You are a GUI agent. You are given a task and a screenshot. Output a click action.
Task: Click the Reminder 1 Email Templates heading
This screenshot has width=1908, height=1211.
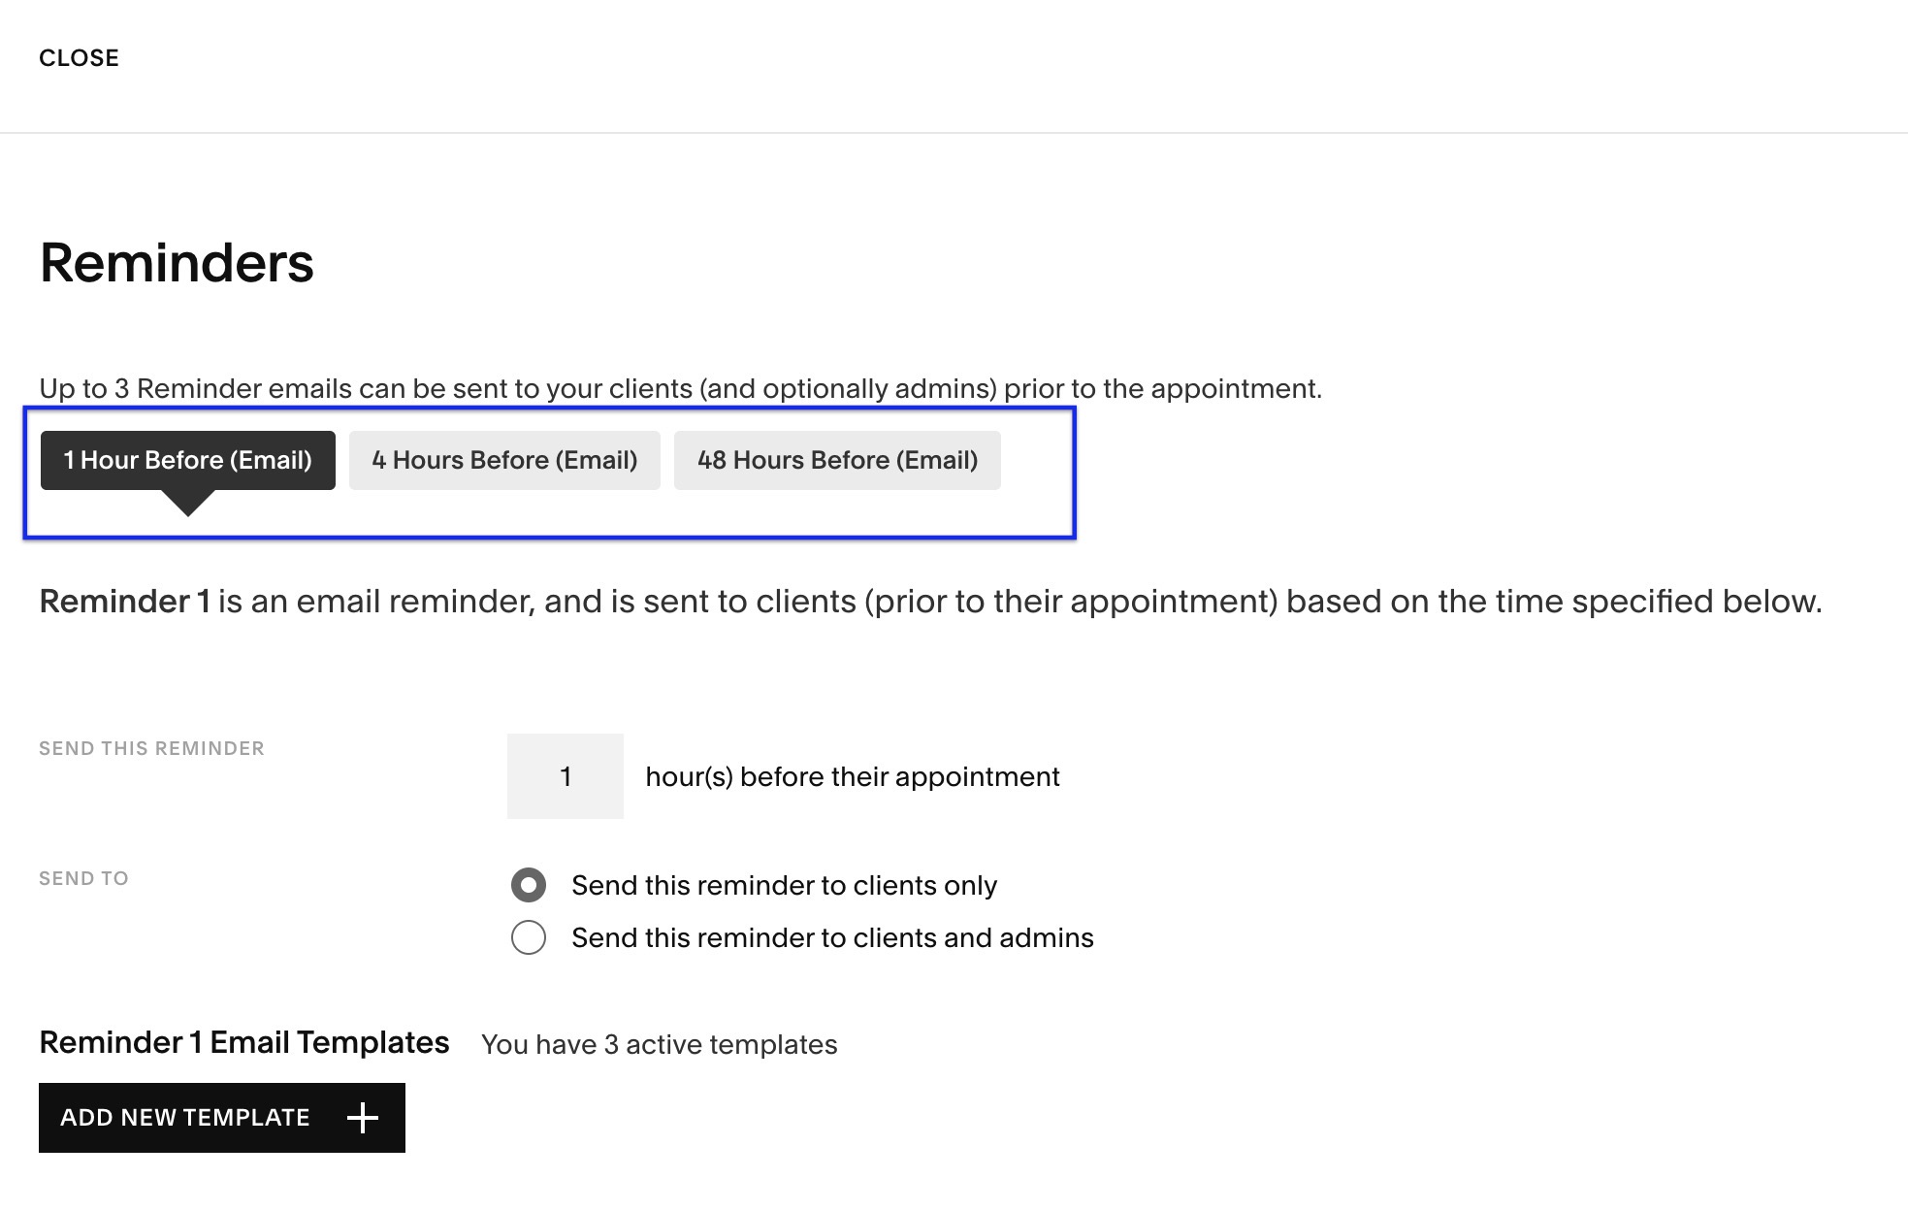[243, 1041]
